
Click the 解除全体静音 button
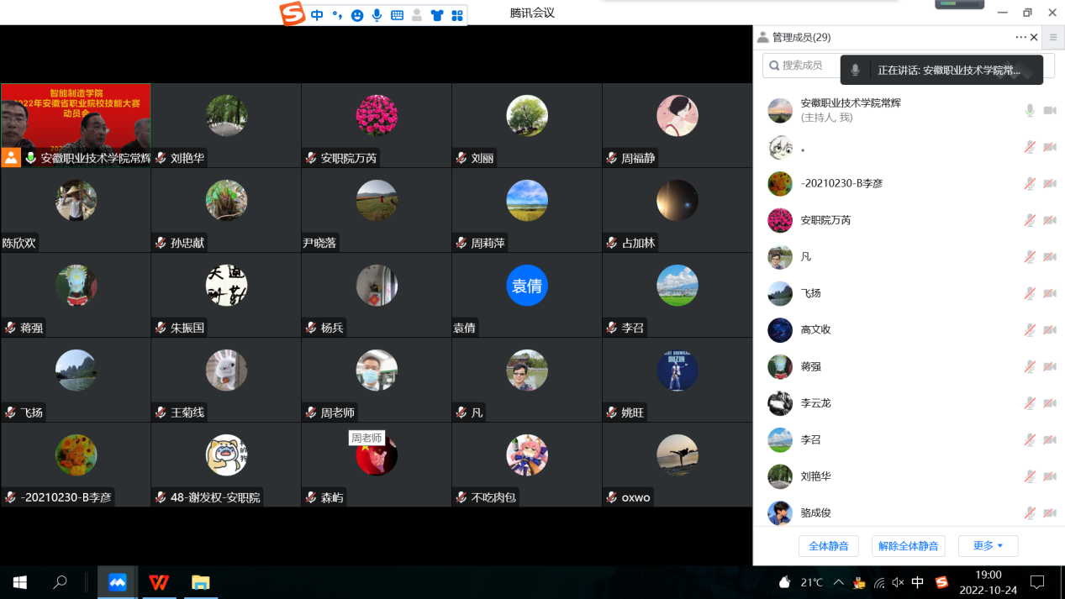pos(908,546)
